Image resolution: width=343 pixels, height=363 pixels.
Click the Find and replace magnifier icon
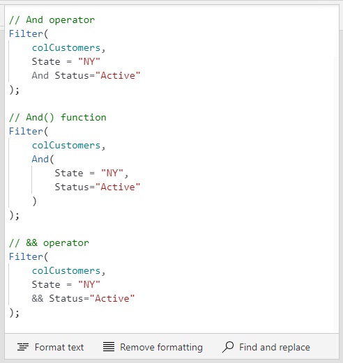(x=228, y=347)
